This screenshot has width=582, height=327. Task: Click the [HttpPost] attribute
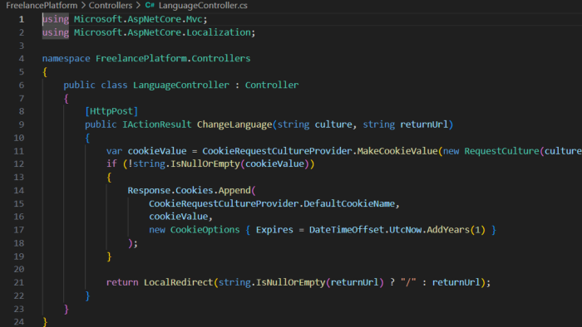[111, 111]
